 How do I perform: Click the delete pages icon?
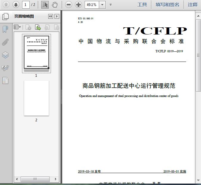click(29, 27)
